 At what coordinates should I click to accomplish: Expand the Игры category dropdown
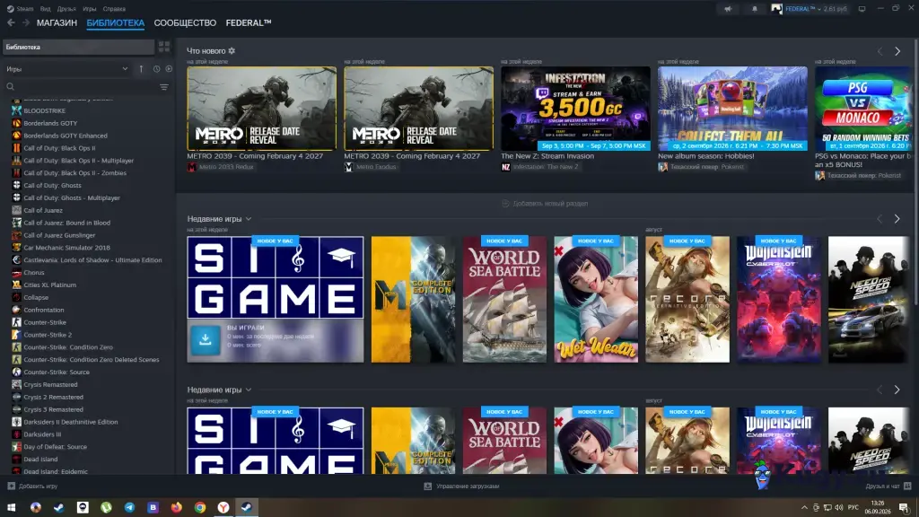[66, 69]
